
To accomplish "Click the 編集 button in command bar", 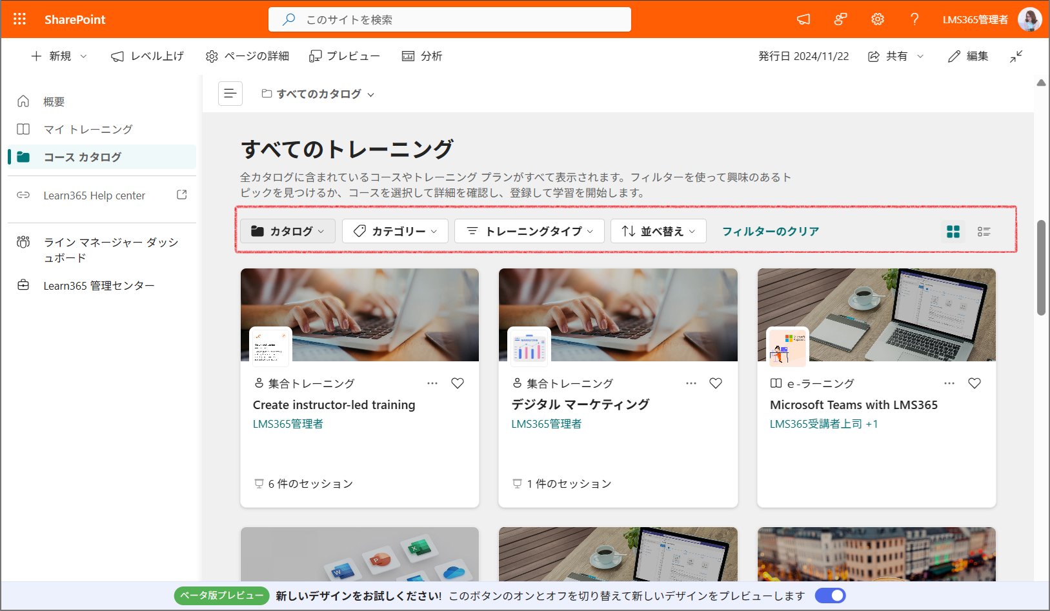I will (x=968, y=57).
